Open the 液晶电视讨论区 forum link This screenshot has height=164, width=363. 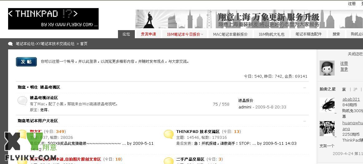pyautogui.click(x=44, y=98)
